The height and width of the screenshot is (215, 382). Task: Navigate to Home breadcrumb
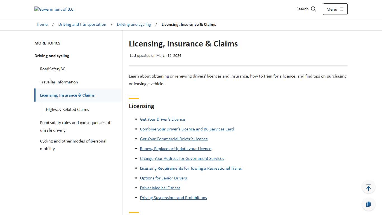click(42, 24)
